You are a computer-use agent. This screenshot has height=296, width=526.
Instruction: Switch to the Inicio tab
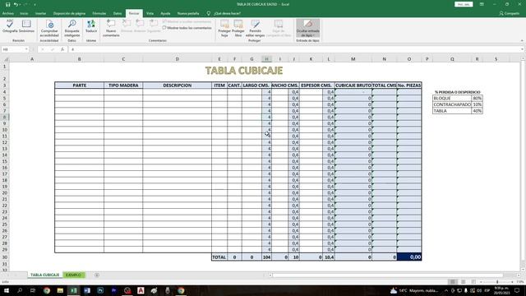(24, 13)
